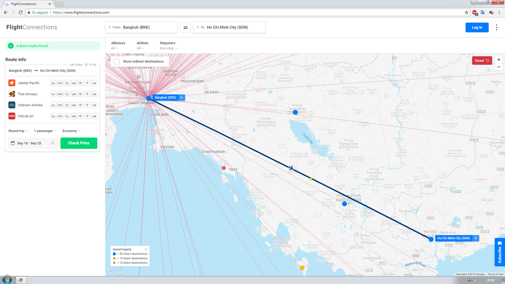
Task: Expand the 1 passenger dropdown
Action: [x=45, y=131]
